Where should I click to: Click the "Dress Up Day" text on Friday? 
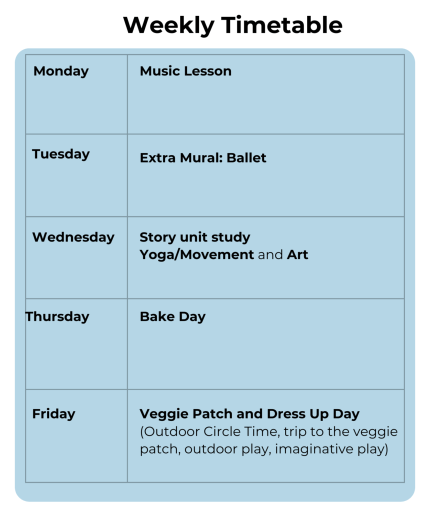313,414
